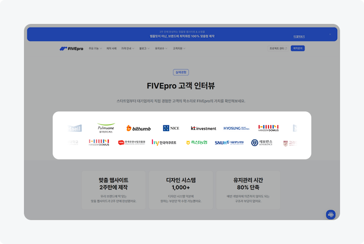Screen dimensions: 364x244
Task: Open the 프로젝트 관리 external link button
Action: (278, 48)
